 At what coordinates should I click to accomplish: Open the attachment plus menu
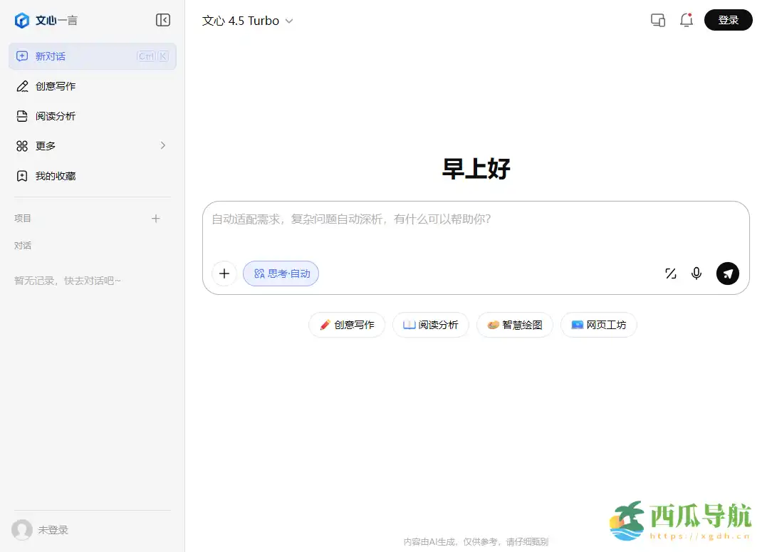[x=224, y=274]
